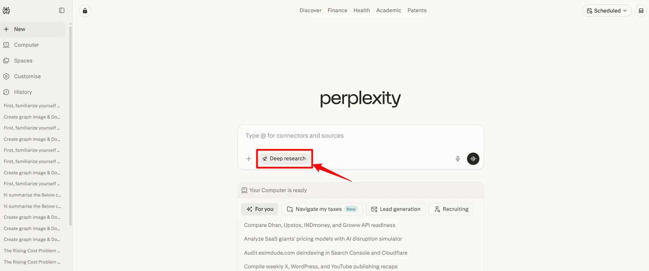This screenshot has width=649, height=271.
Task: Click the incognito icon near Scheduled
Action: click(641, 11)
